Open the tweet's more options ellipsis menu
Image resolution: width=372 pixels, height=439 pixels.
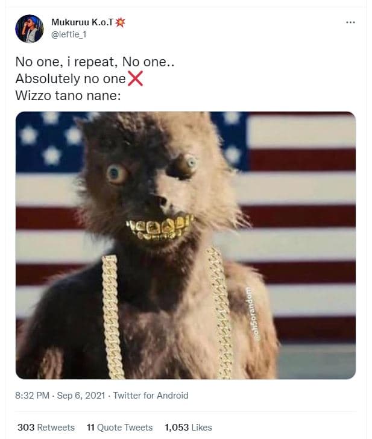tap(350, 22)
